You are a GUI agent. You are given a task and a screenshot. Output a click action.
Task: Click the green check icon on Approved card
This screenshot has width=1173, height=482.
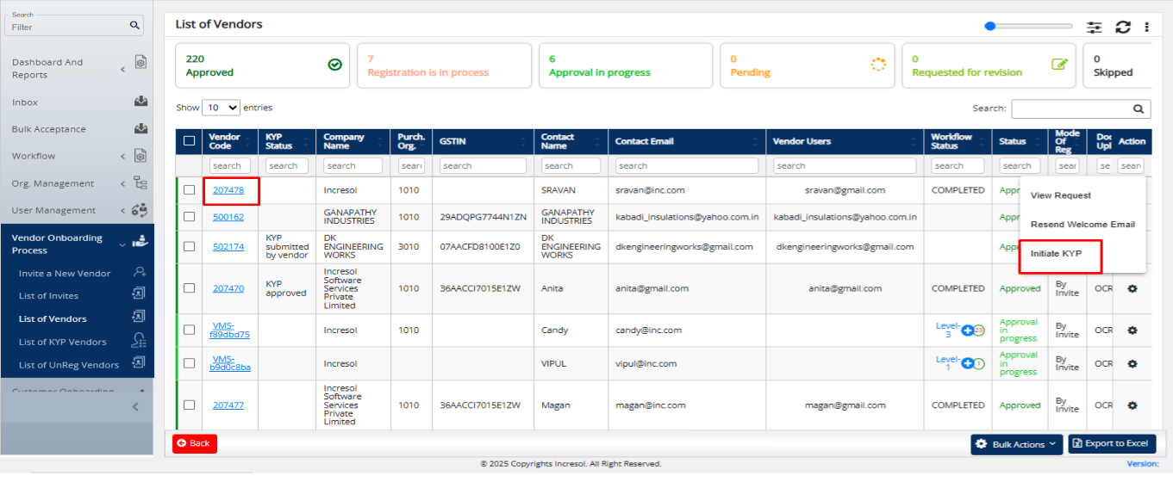(x=335, y=65)
